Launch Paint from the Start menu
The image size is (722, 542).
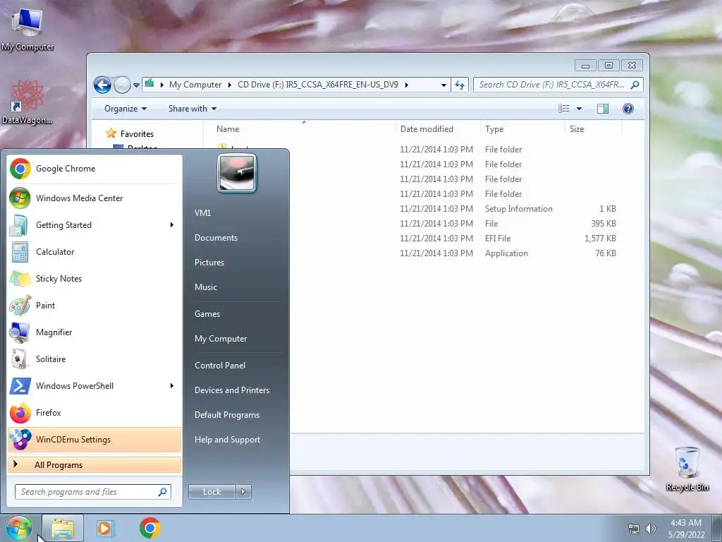94,305
